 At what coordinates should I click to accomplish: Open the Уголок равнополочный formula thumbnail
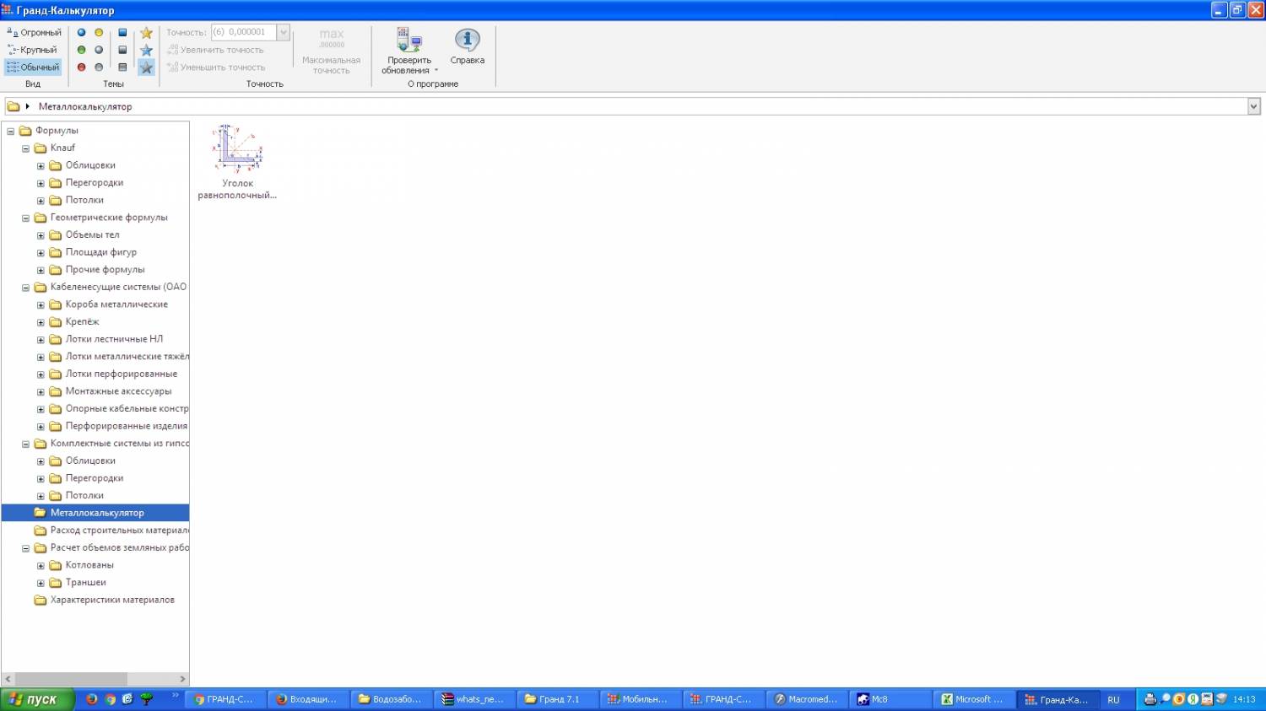coord(237,162)
